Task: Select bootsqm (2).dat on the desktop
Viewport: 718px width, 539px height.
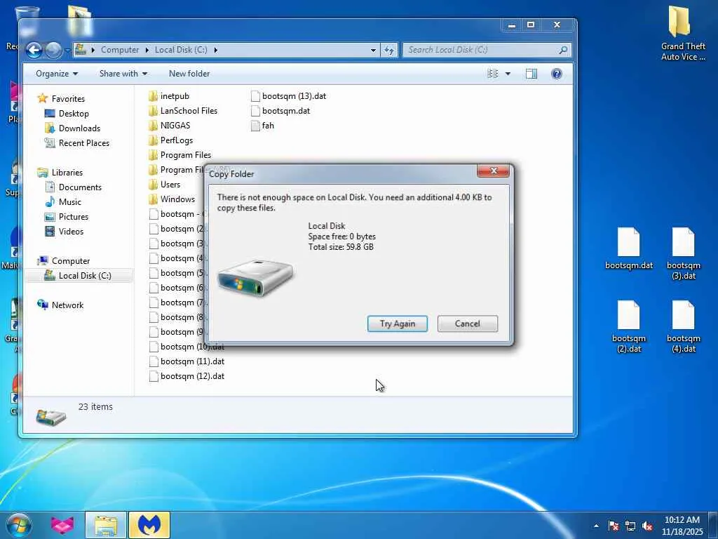Action: (x=629, y=326)
